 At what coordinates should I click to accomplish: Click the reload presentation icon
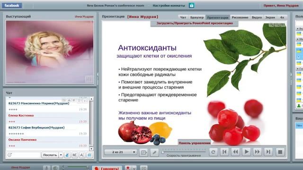click(213, 152)
